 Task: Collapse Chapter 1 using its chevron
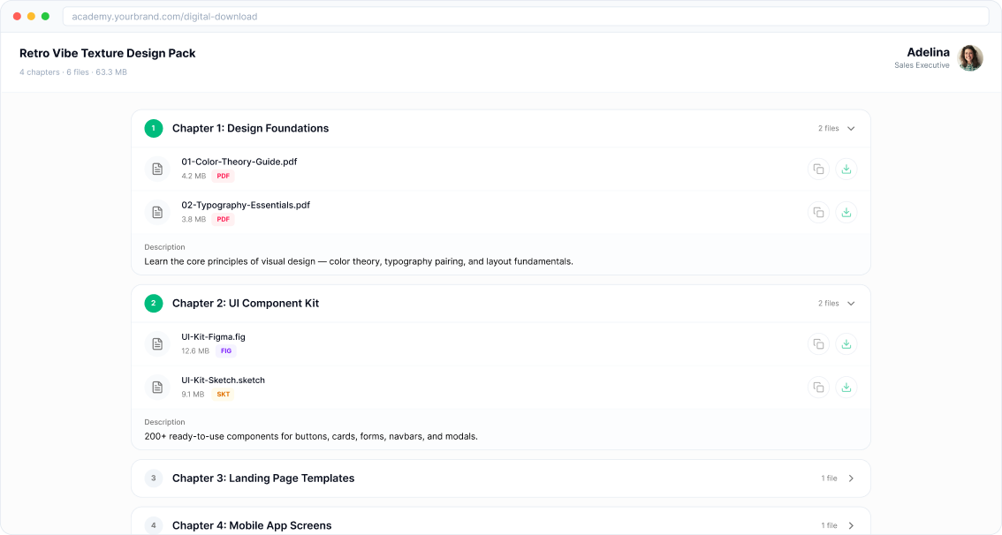tap(851, 129)
